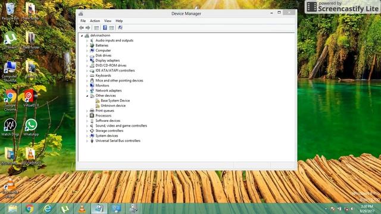Expand the Batteries category
Image resolution: width=381 pixels, height=214 pixels.
[87, 46]
